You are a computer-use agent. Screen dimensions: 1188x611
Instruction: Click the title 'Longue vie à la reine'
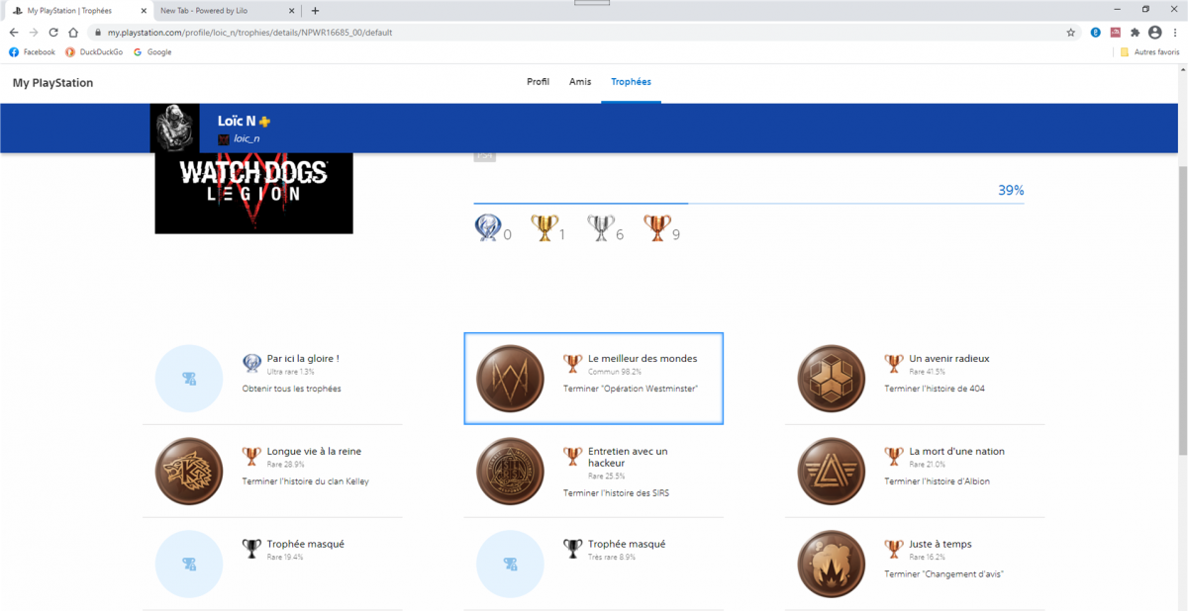[314, 451]
